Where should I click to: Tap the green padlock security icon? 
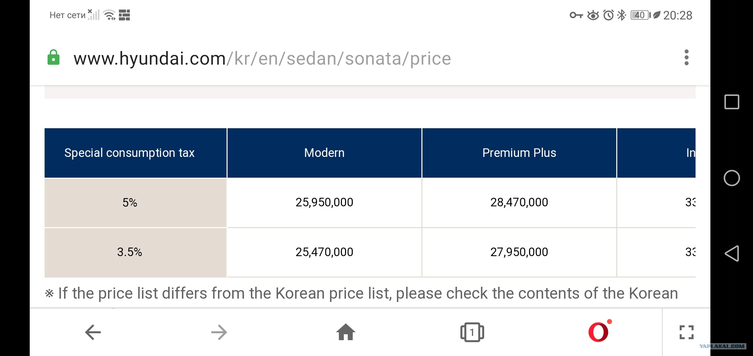click(x=54, y=58)
